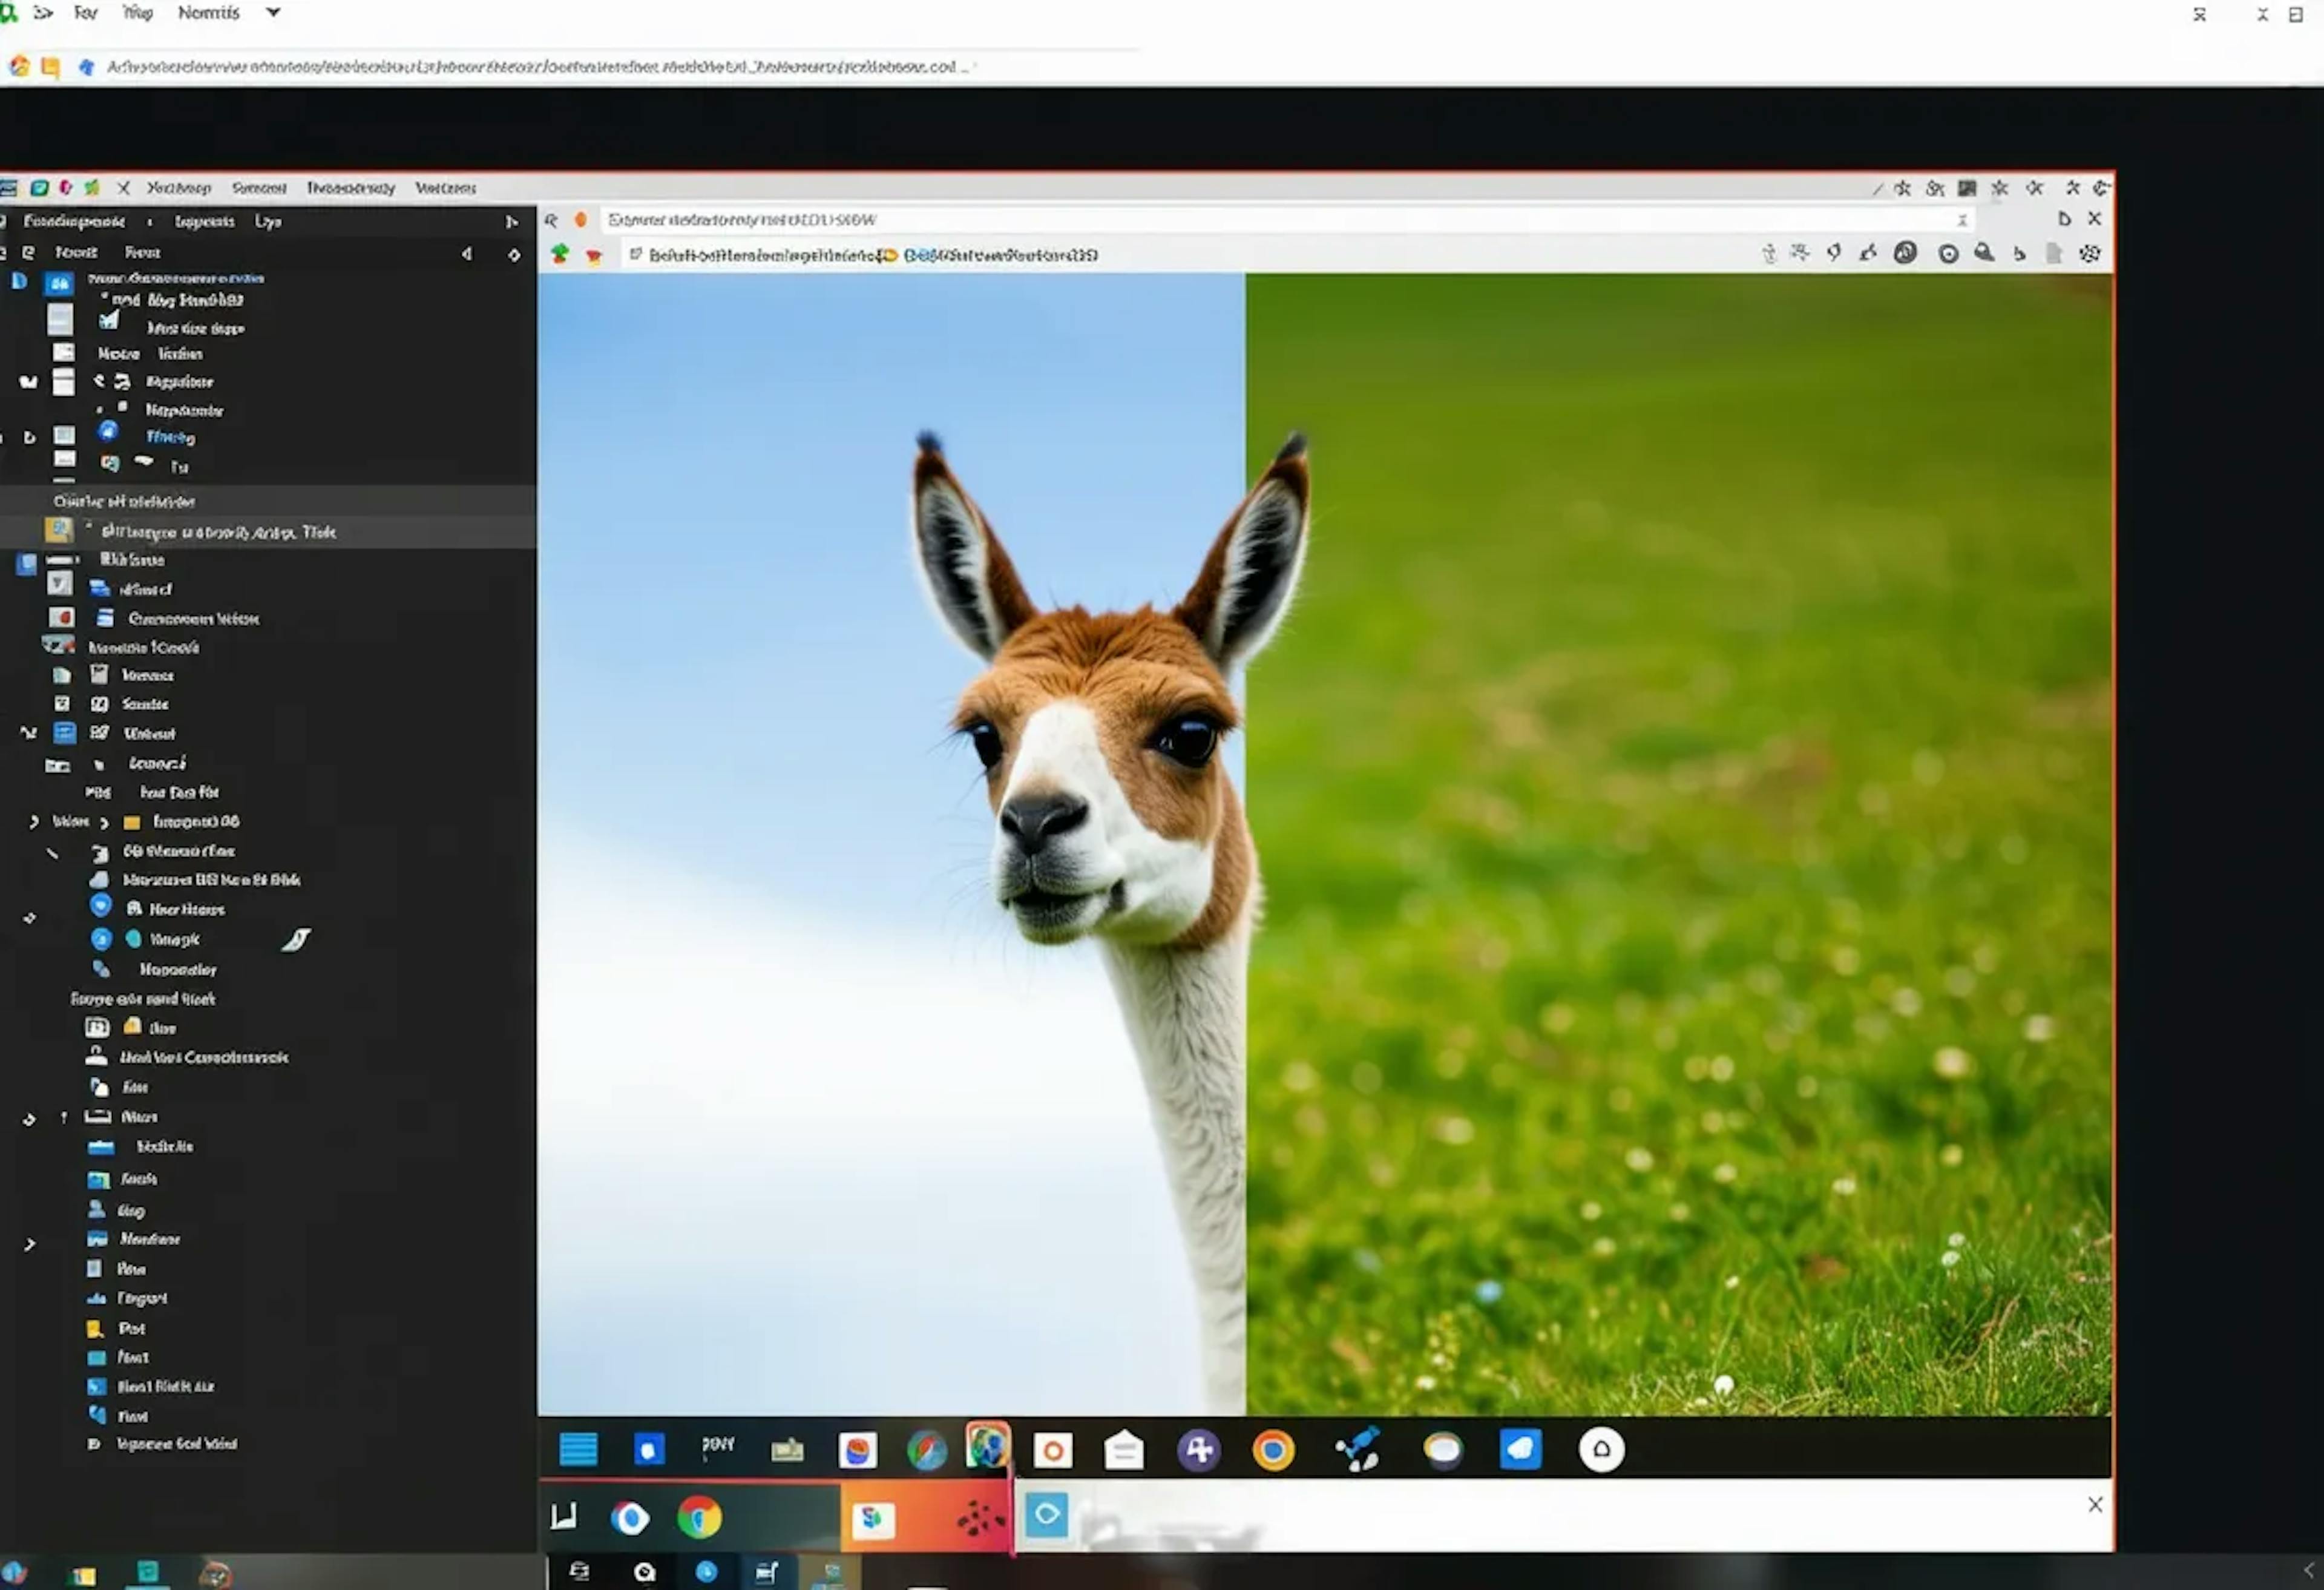The height and width of the screenshot is (1590, 2324).
Task: Click the settings gear icon at the top-right toolbar
Action: [x=2090, y=253]
